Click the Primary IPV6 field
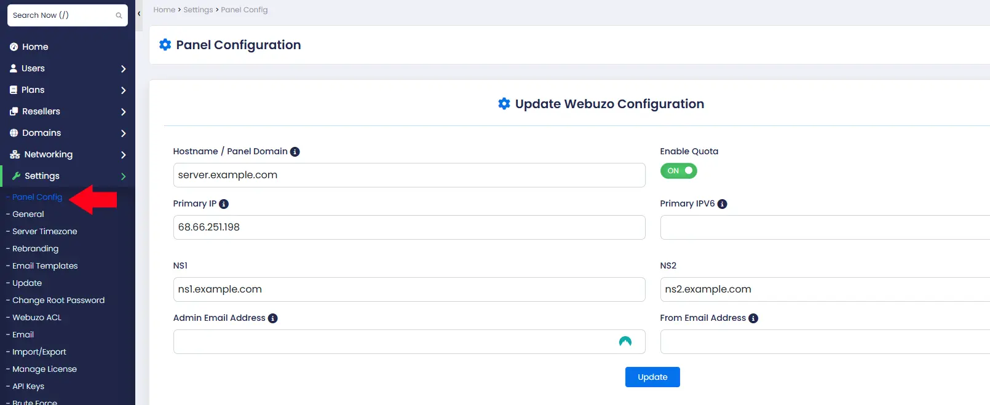This screenshot has width=990, height=405. [825, 227]
